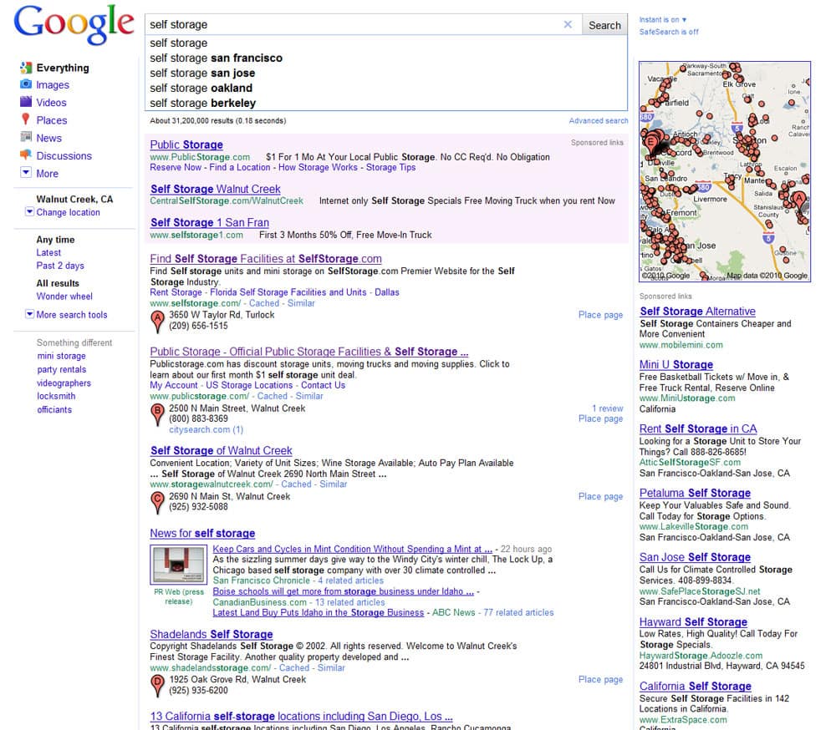Click inside the search input field
This screenshot has width=836, height=730.
pos(354,24)
